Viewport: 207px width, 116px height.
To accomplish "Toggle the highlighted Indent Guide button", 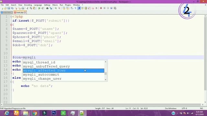I will coord(79,8).
